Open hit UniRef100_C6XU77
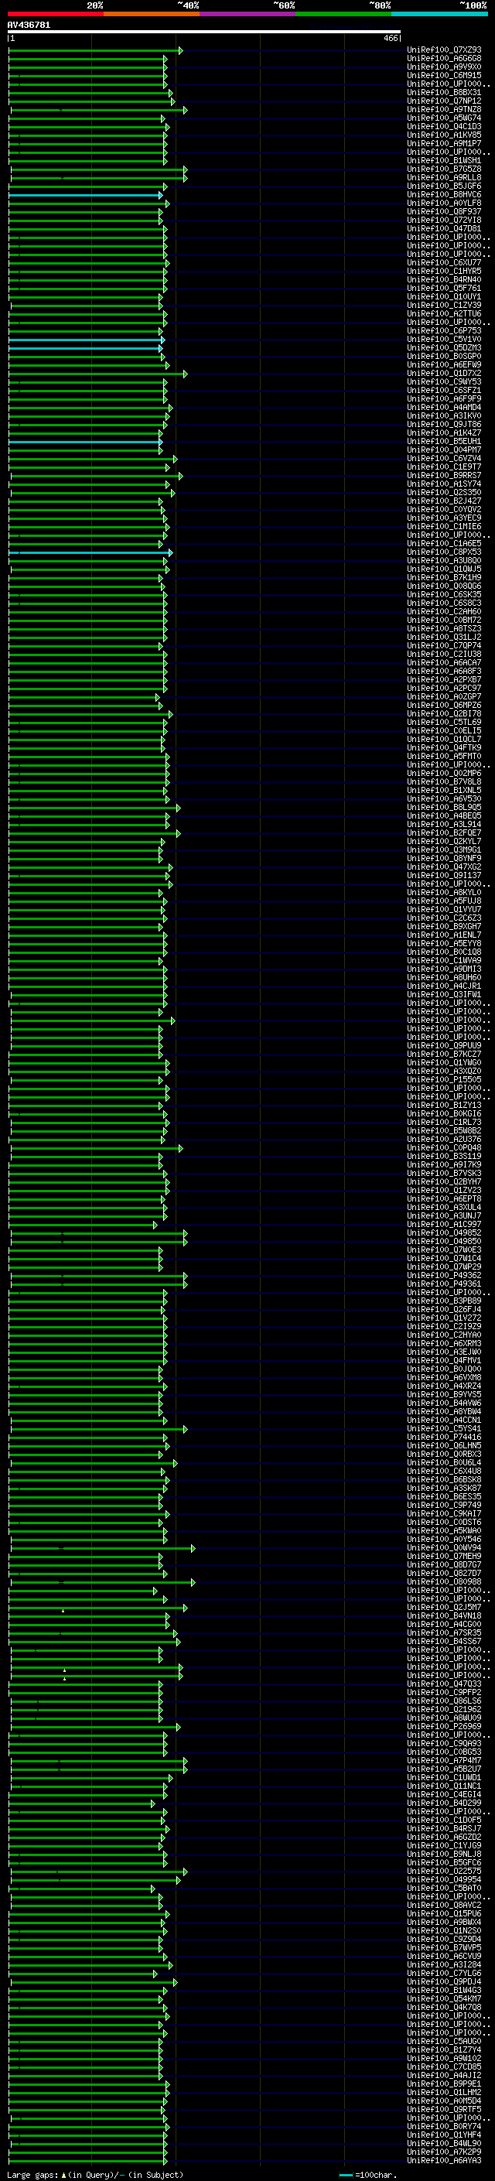Viewport: 495px width, 2181px height. coord(444,262)
